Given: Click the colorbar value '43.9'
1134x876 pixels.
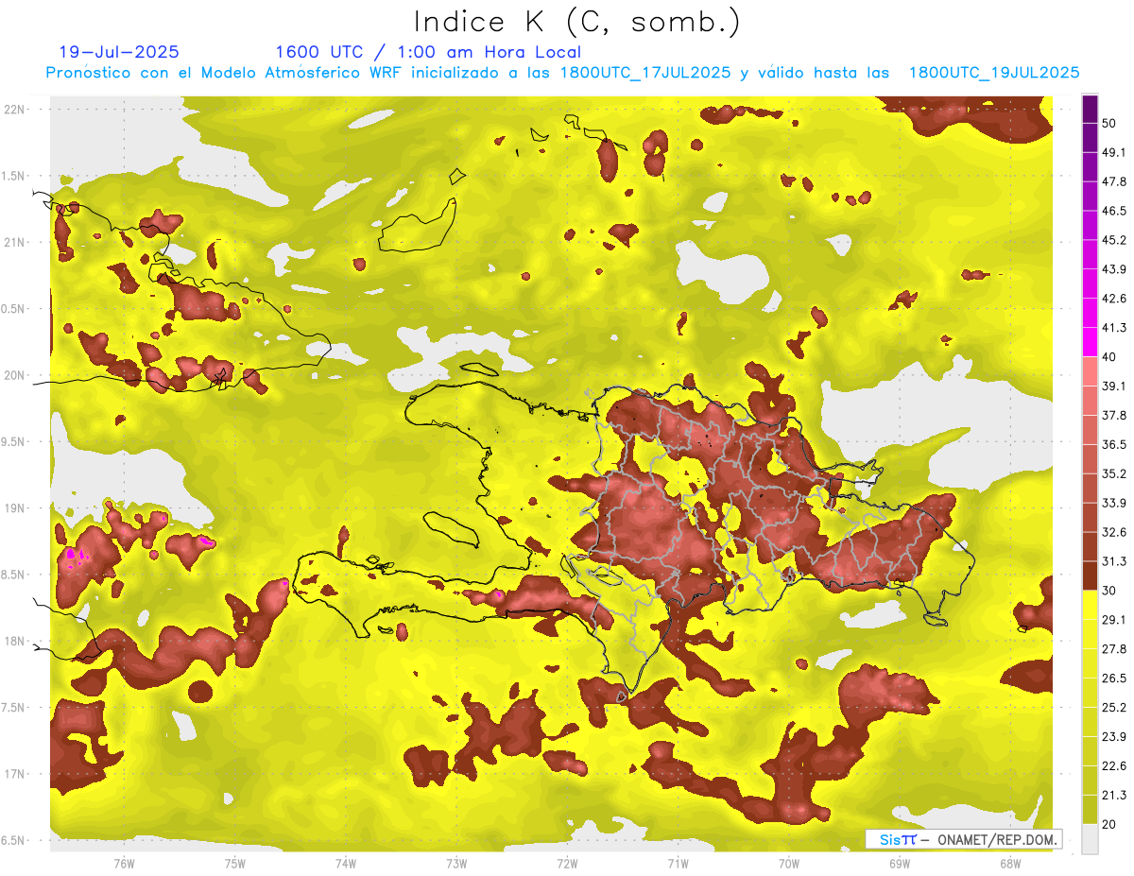Looking at the screenshot, I should [1113, 269].
